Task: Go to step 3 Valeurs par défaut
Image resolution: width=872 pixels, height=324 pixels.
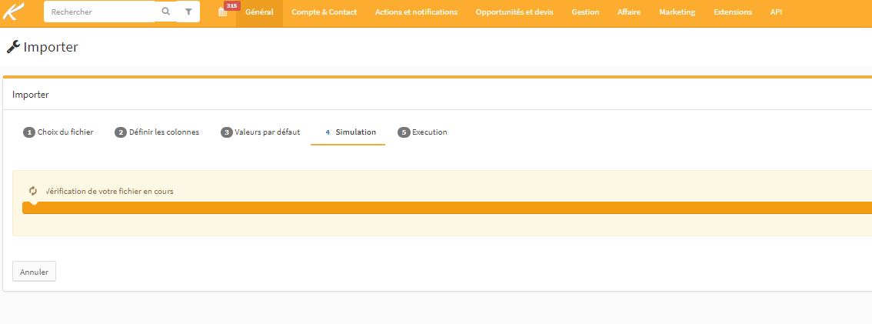Action: click(260, 132)
